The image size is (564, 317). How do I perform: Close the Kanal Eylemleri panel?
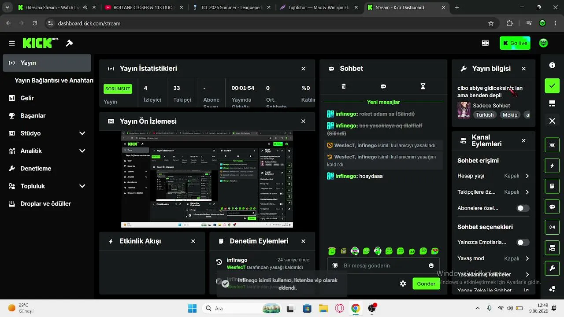[x=523, y=140]
